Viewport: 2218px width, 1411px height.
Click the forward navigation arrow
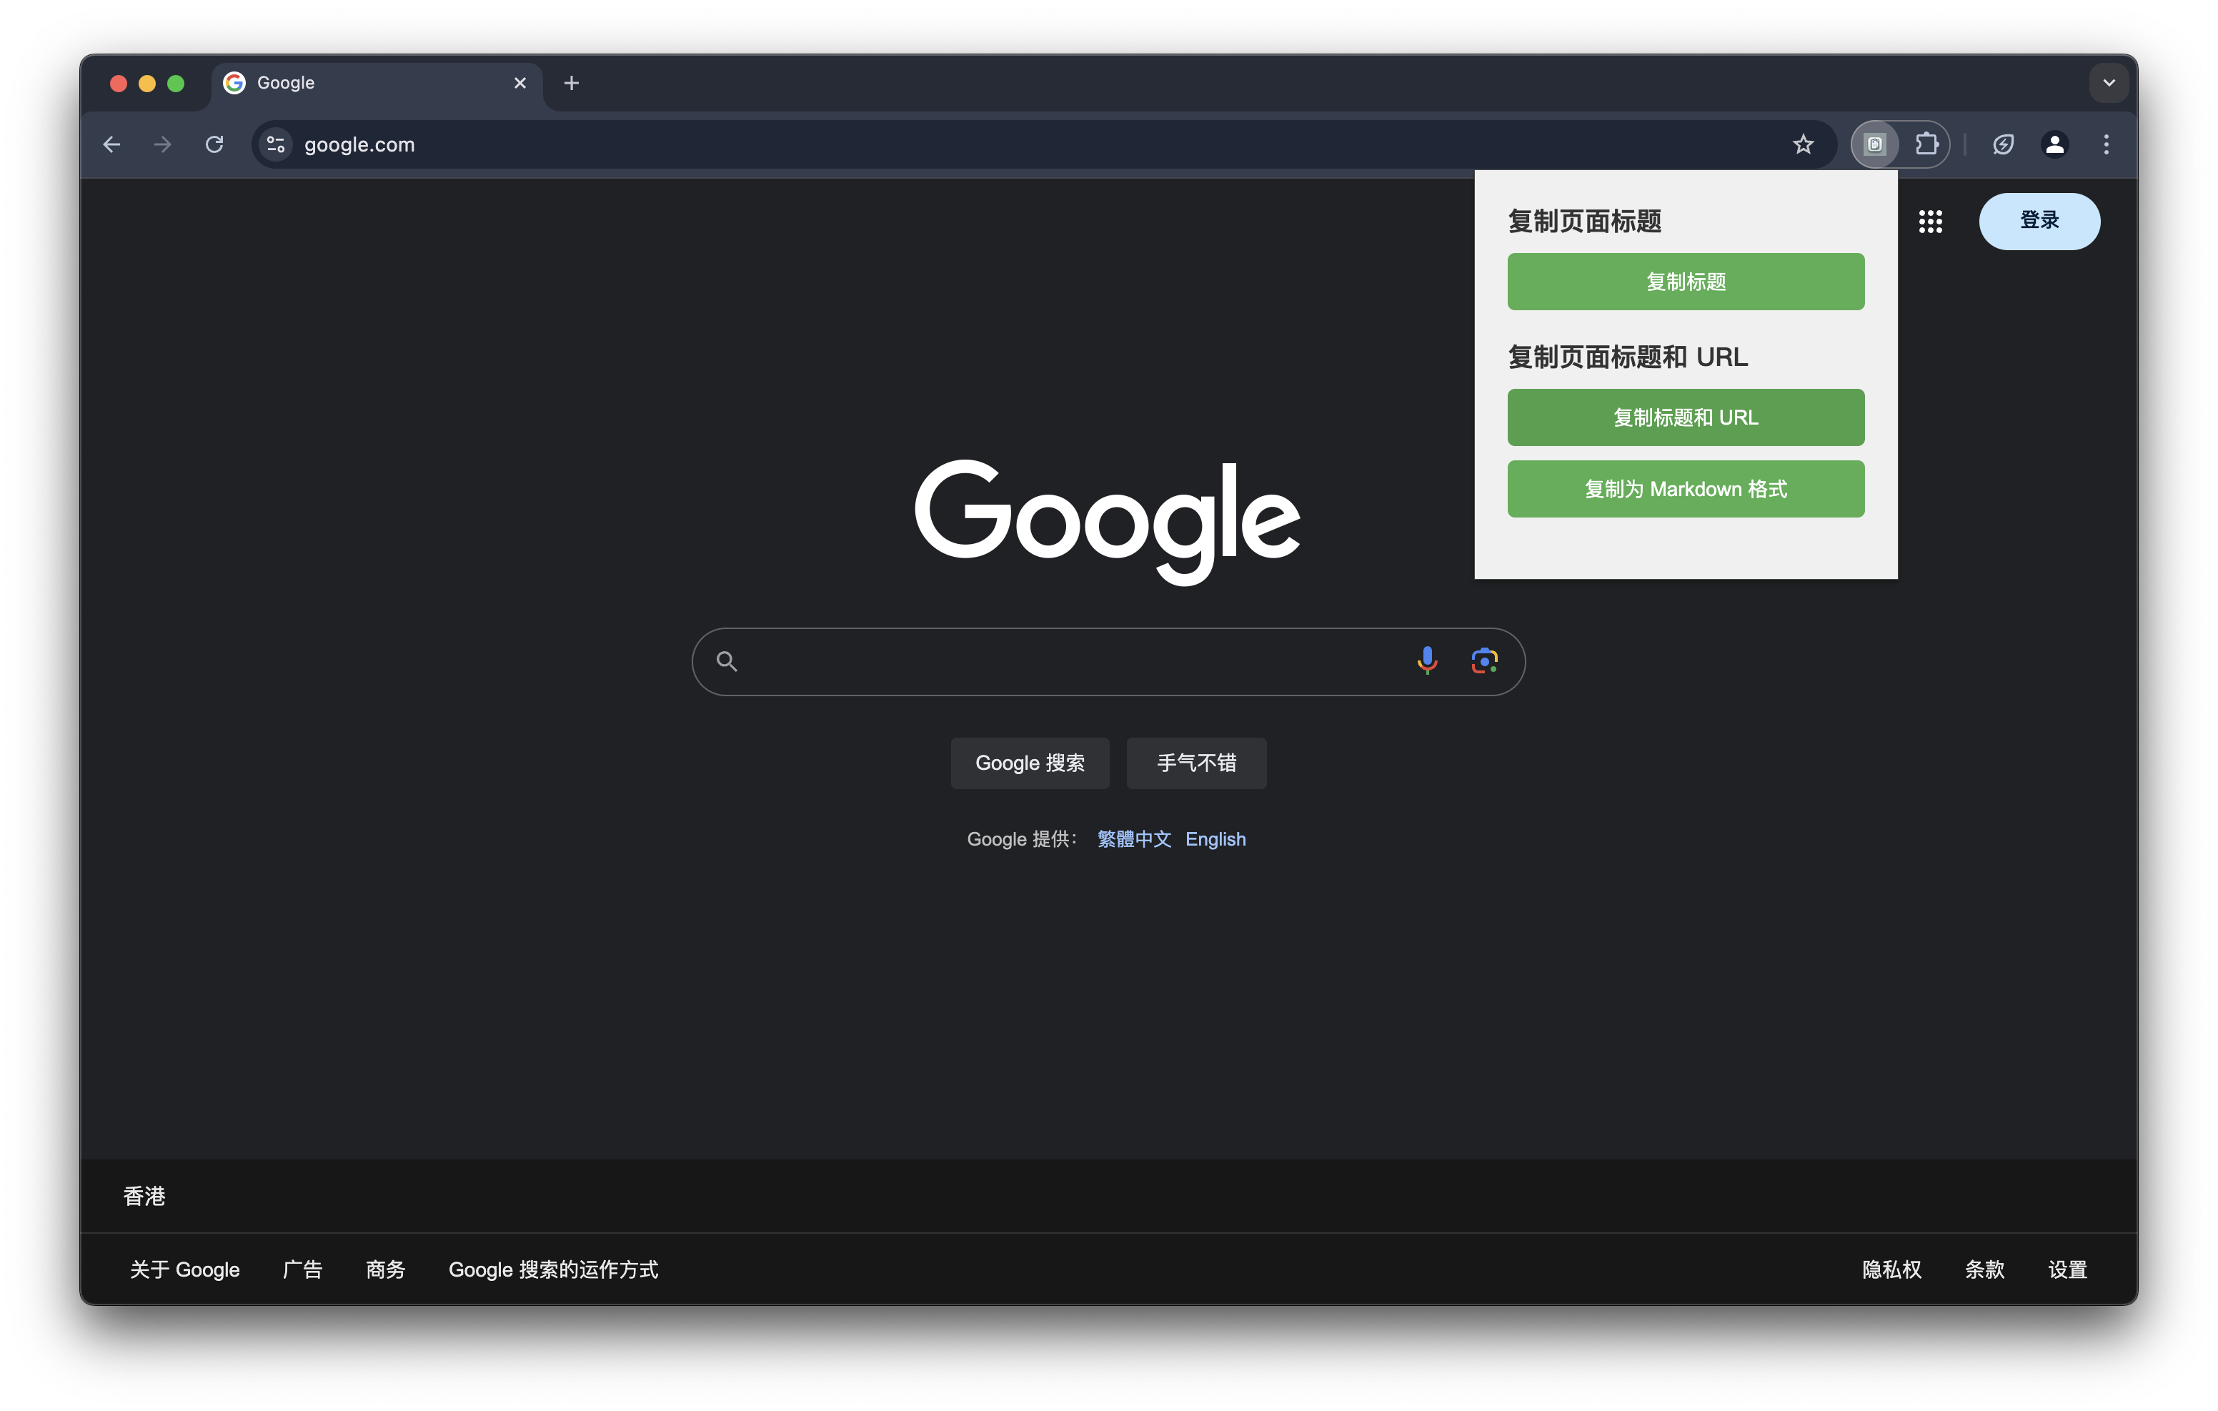(163, 144)
